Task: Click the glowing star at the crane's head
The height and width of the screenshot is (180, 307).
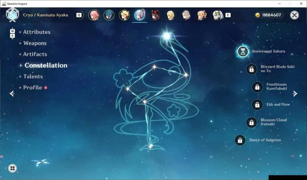Action: (167, 36)
